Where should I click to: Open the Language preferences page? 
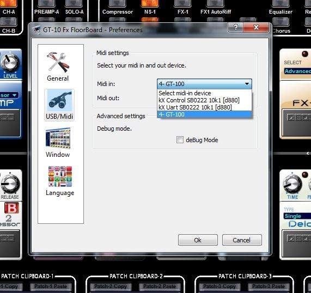coord(60,181)
